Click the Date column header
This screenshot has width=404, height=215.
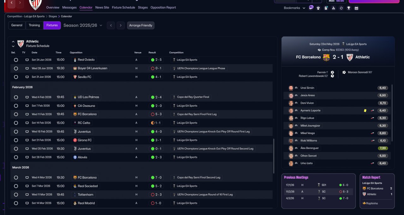coord(34,52)
